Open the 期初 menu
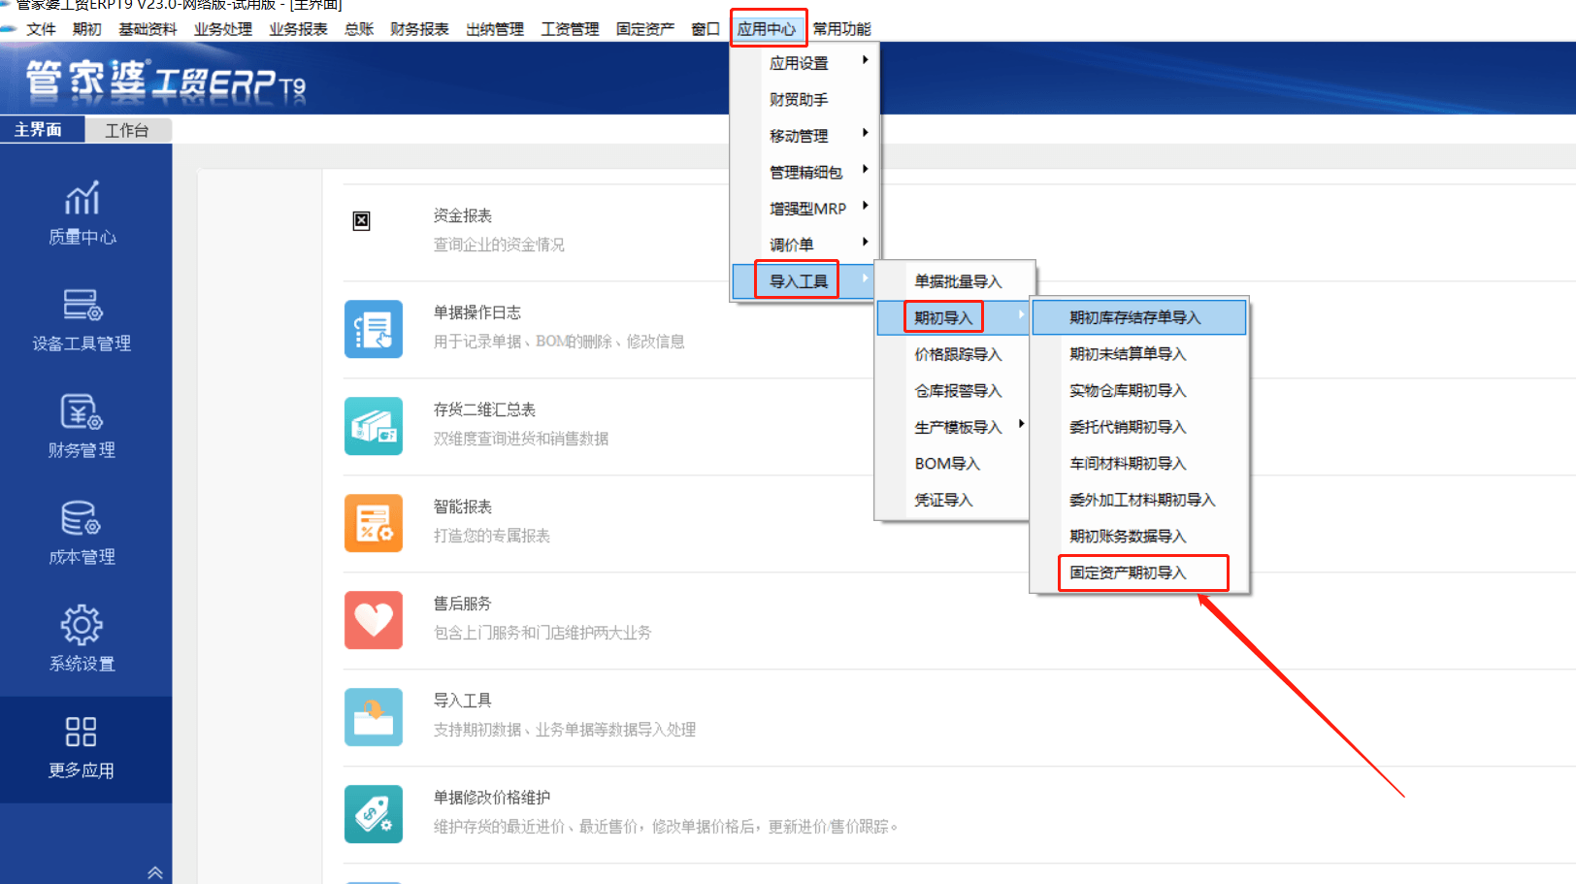1576x884 pixels. click(87, 29)
